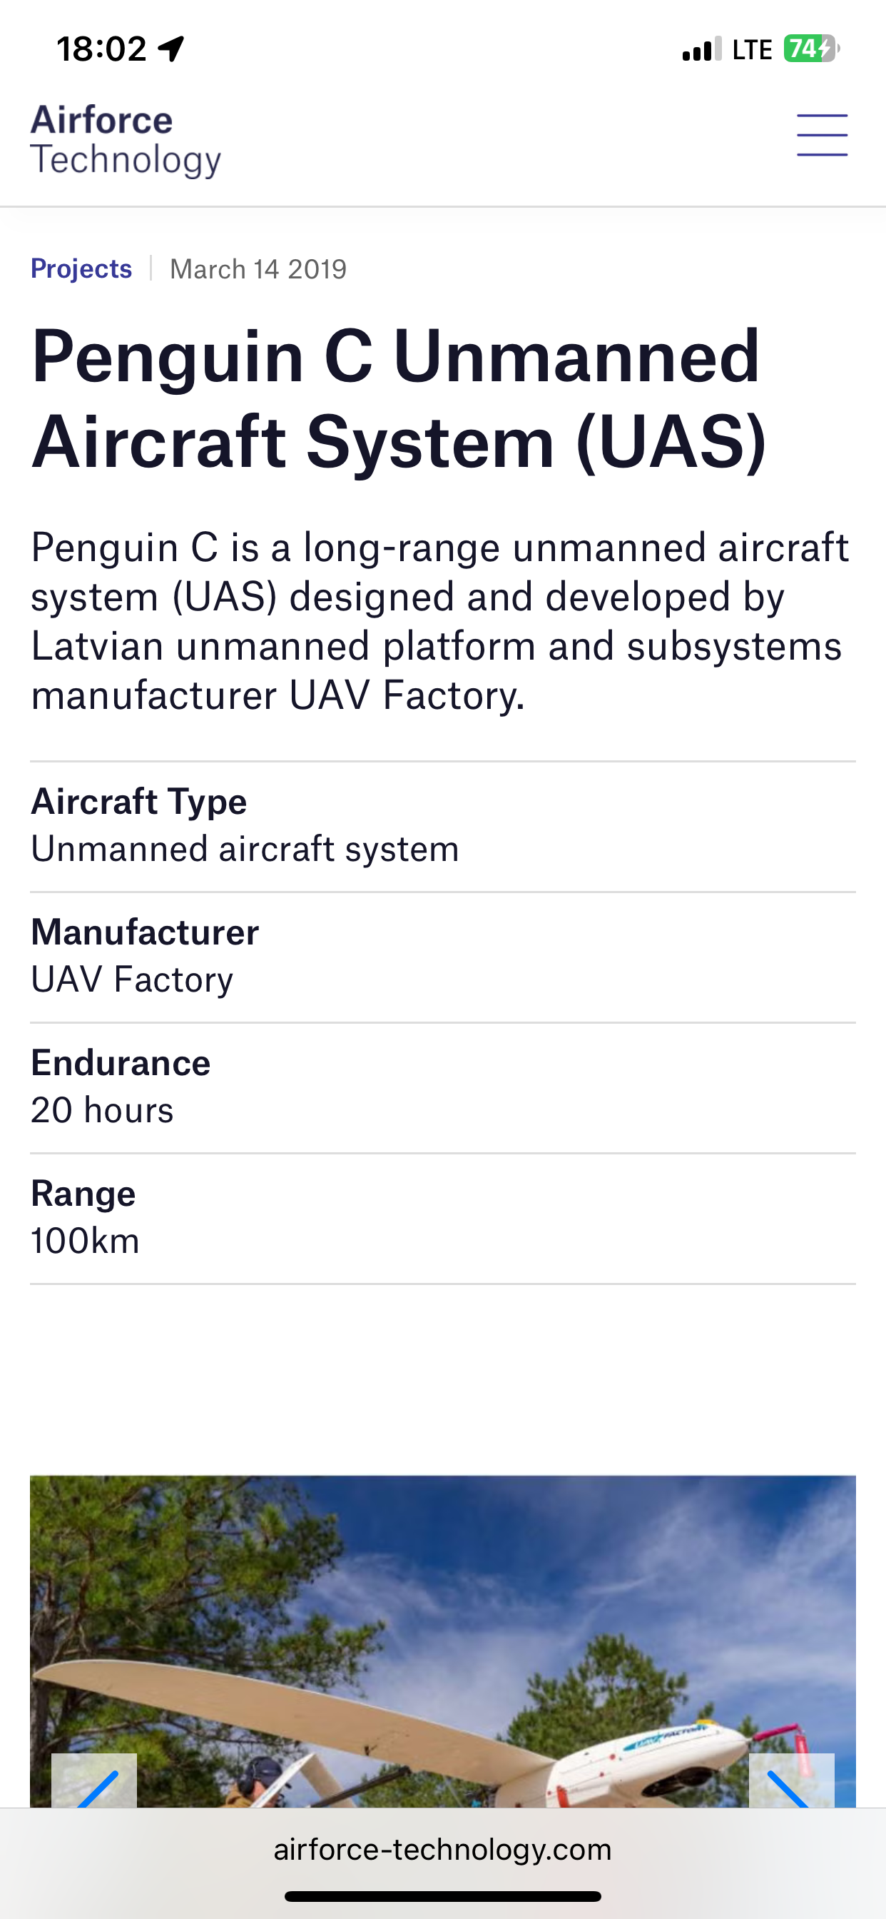The width and height of the screenshot is (886, 1919).
Task: Open the hamburger navigation menu
Action: click(x=822, y=135)
